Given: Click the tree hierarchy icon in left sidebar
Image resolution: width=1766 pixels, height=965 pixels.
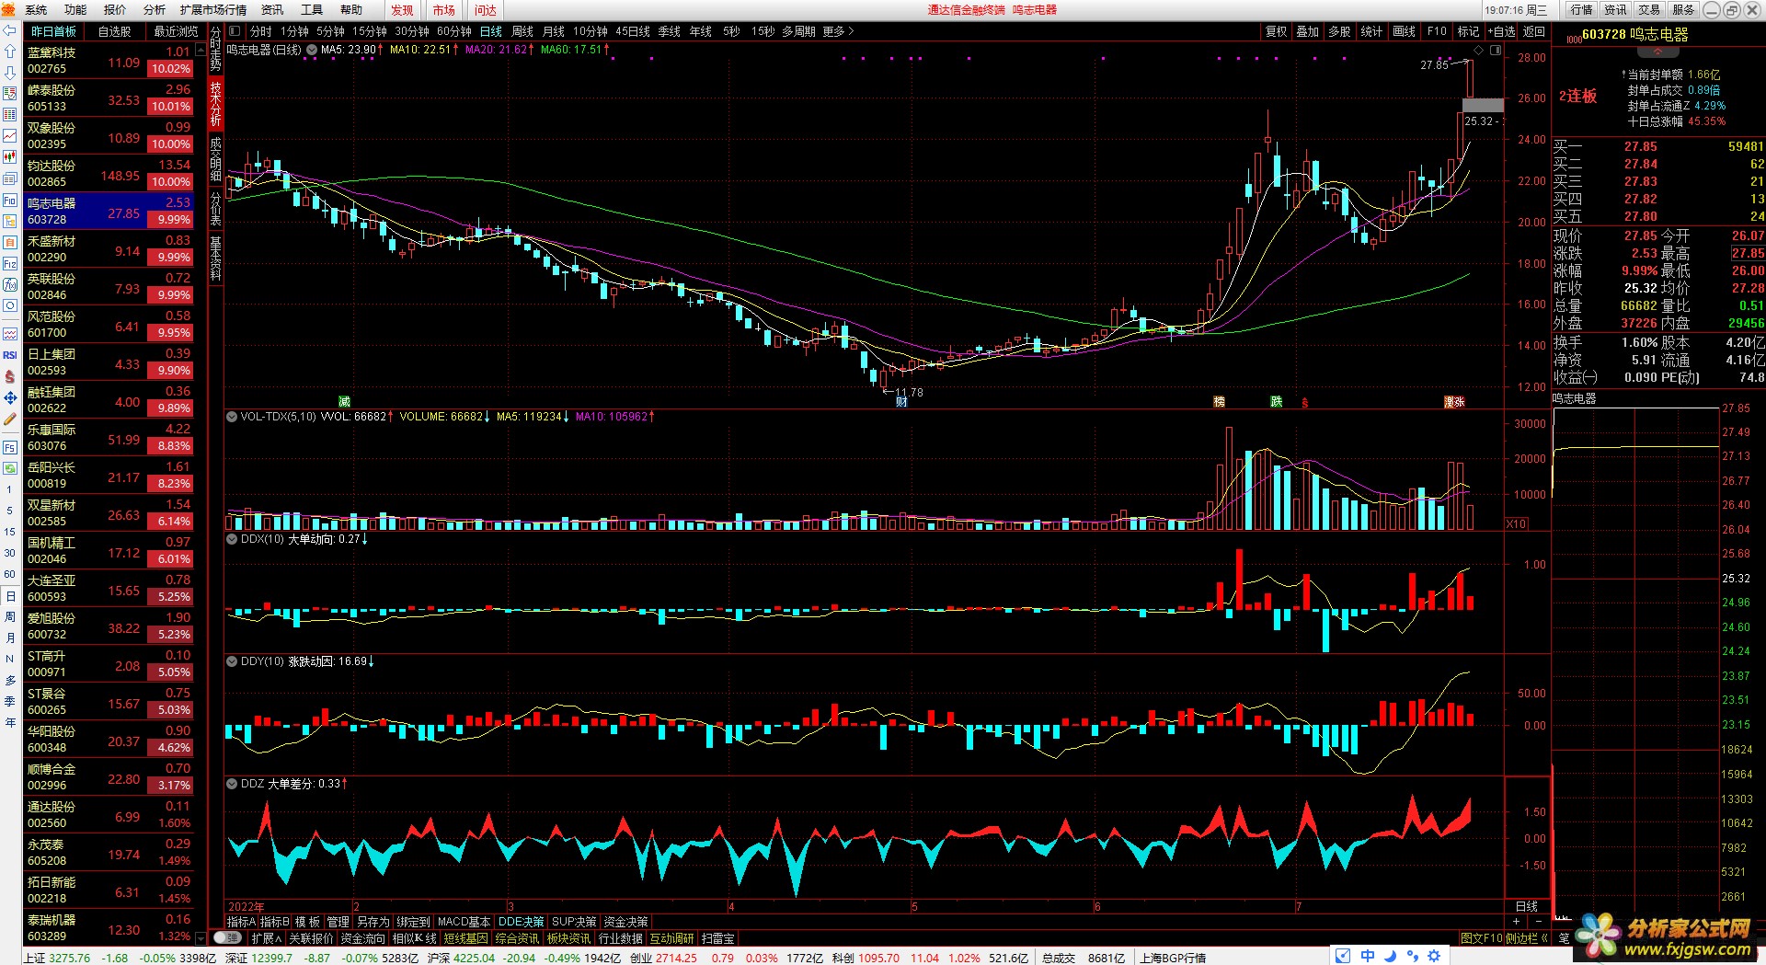Looking at the screenshot, I should pos(10,221).
